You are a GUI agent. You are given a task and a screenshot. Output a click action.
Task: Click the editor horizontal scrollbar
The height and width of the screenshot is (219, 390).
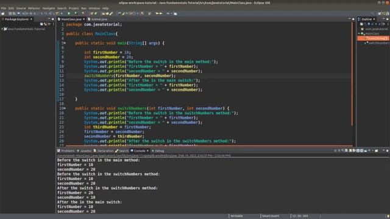pos(209,146)
